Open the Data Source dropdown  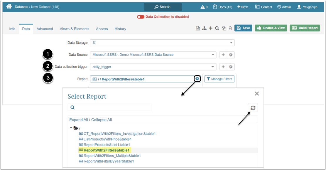[153, 55]
